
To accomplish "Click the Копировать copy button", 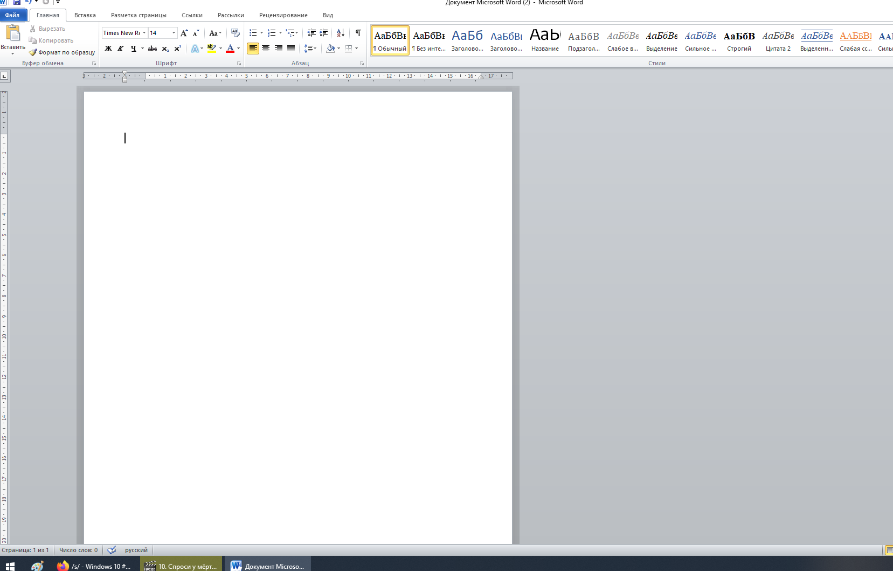I will tap(51, 40).
